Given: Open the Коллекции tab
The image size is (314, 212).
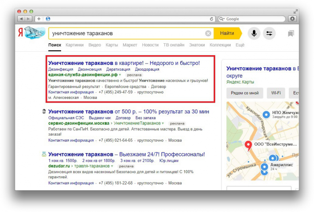Looking at the screenshot, I should click(220, 45).
